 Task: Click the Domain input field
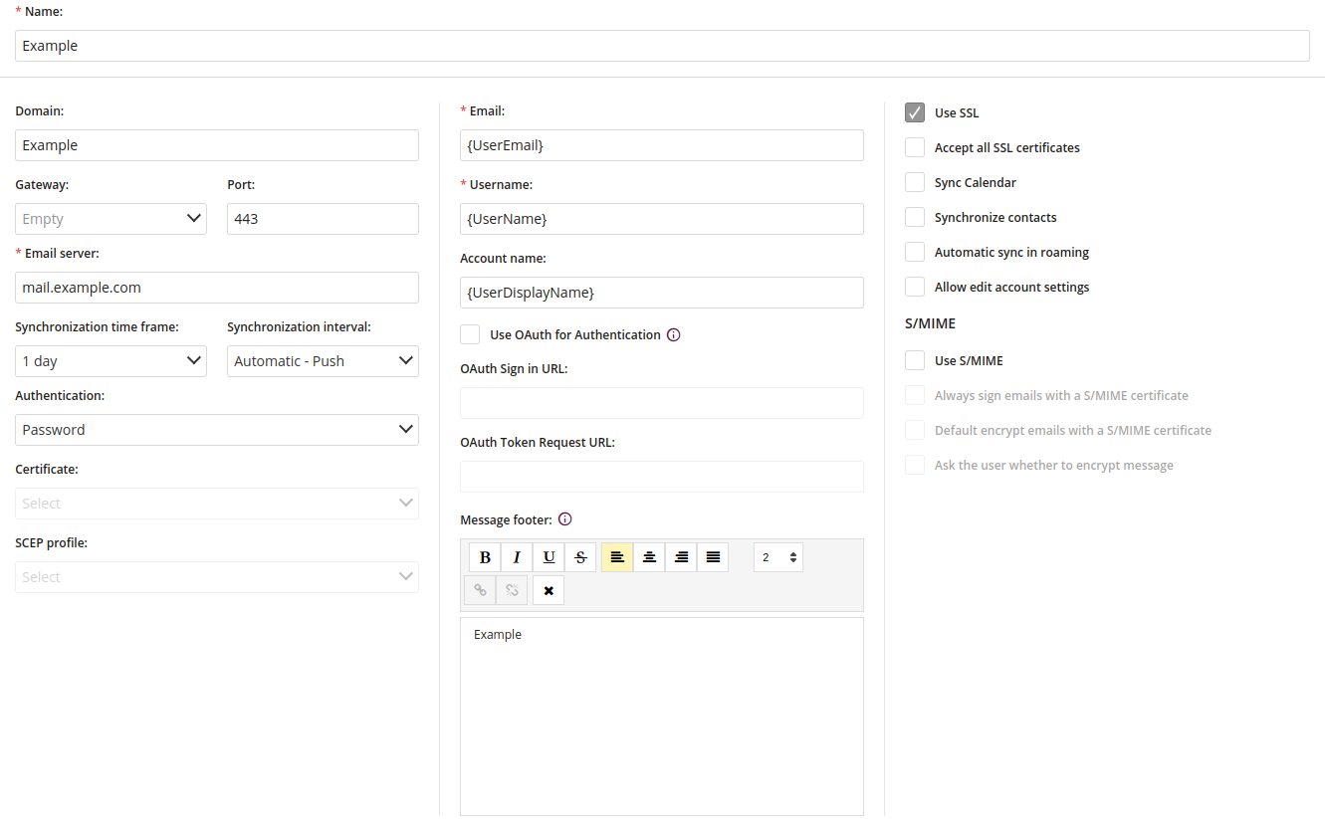pyautogui.click(x=217, y=145)
